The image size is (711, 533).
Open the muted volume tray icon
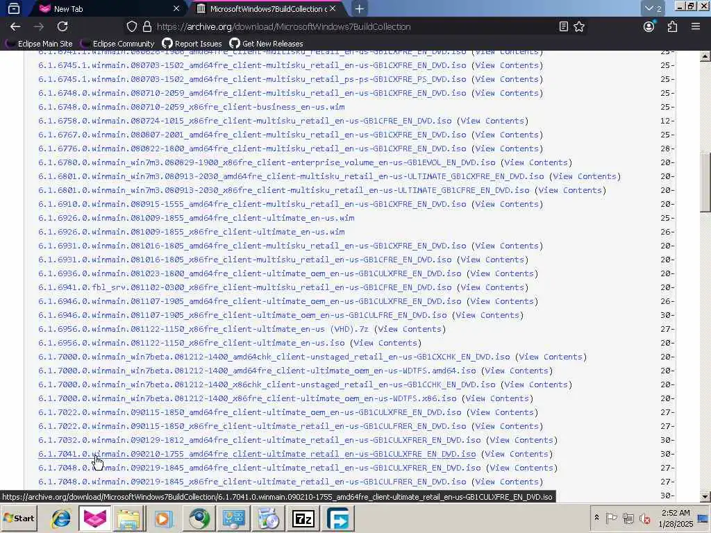pyautogui.click(x=644, y=518)
